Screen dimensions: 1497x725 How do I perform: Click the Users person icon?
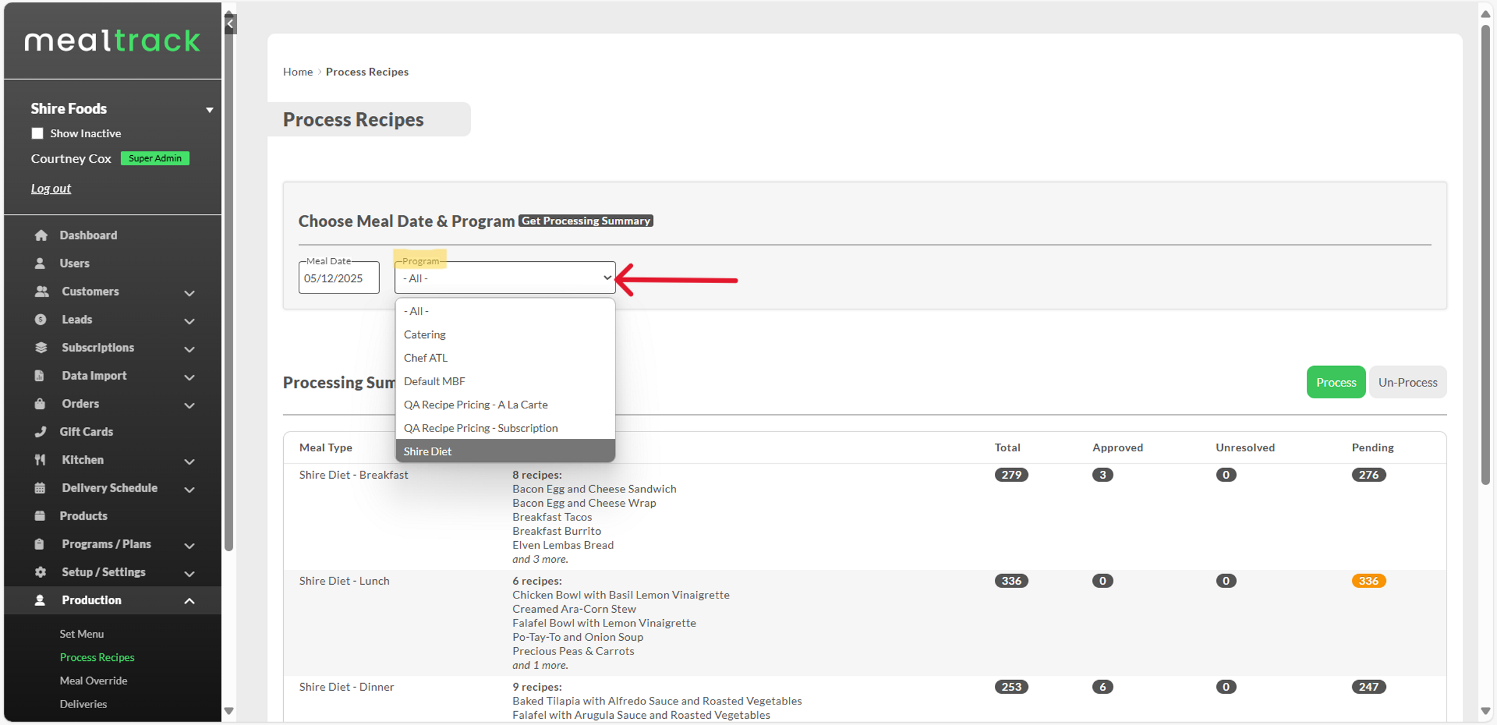pyautogui.click(x=40, y=263)
